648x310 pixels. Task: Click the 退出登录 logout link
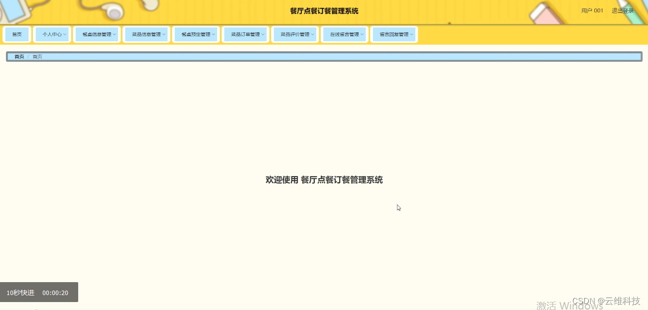click(x=623, y=11)
